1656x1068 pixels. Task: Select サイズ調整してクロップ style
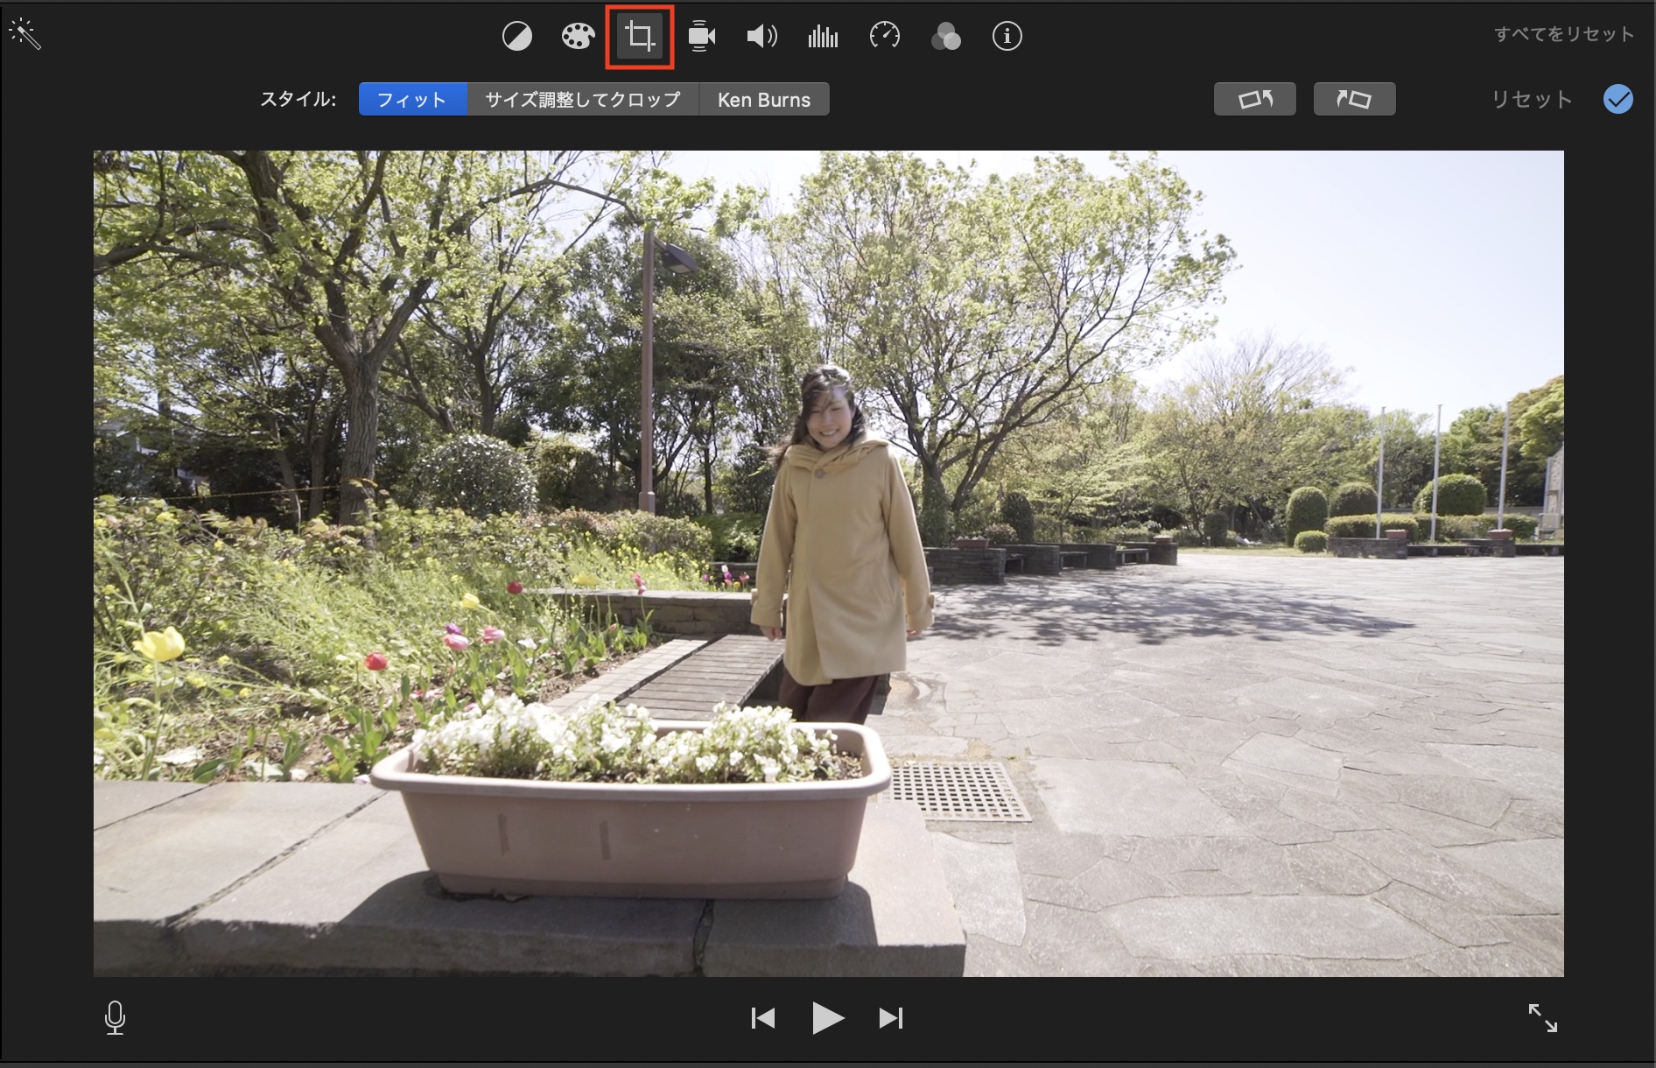(x=583, y=100)
